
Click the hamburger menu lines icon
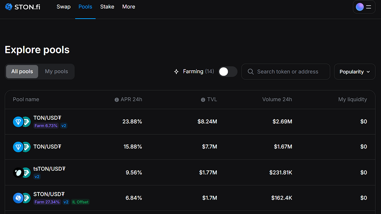(368, 7)
